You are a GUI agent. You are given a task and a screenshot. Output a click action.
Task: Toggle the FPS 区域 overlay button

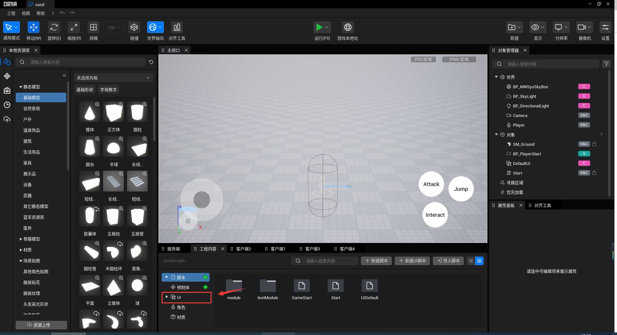point(423,59)
